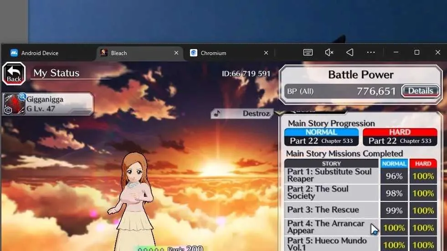Go back using the Back arrow button
This screenshot has height=251, width=447.
click(x=14, y=74)
